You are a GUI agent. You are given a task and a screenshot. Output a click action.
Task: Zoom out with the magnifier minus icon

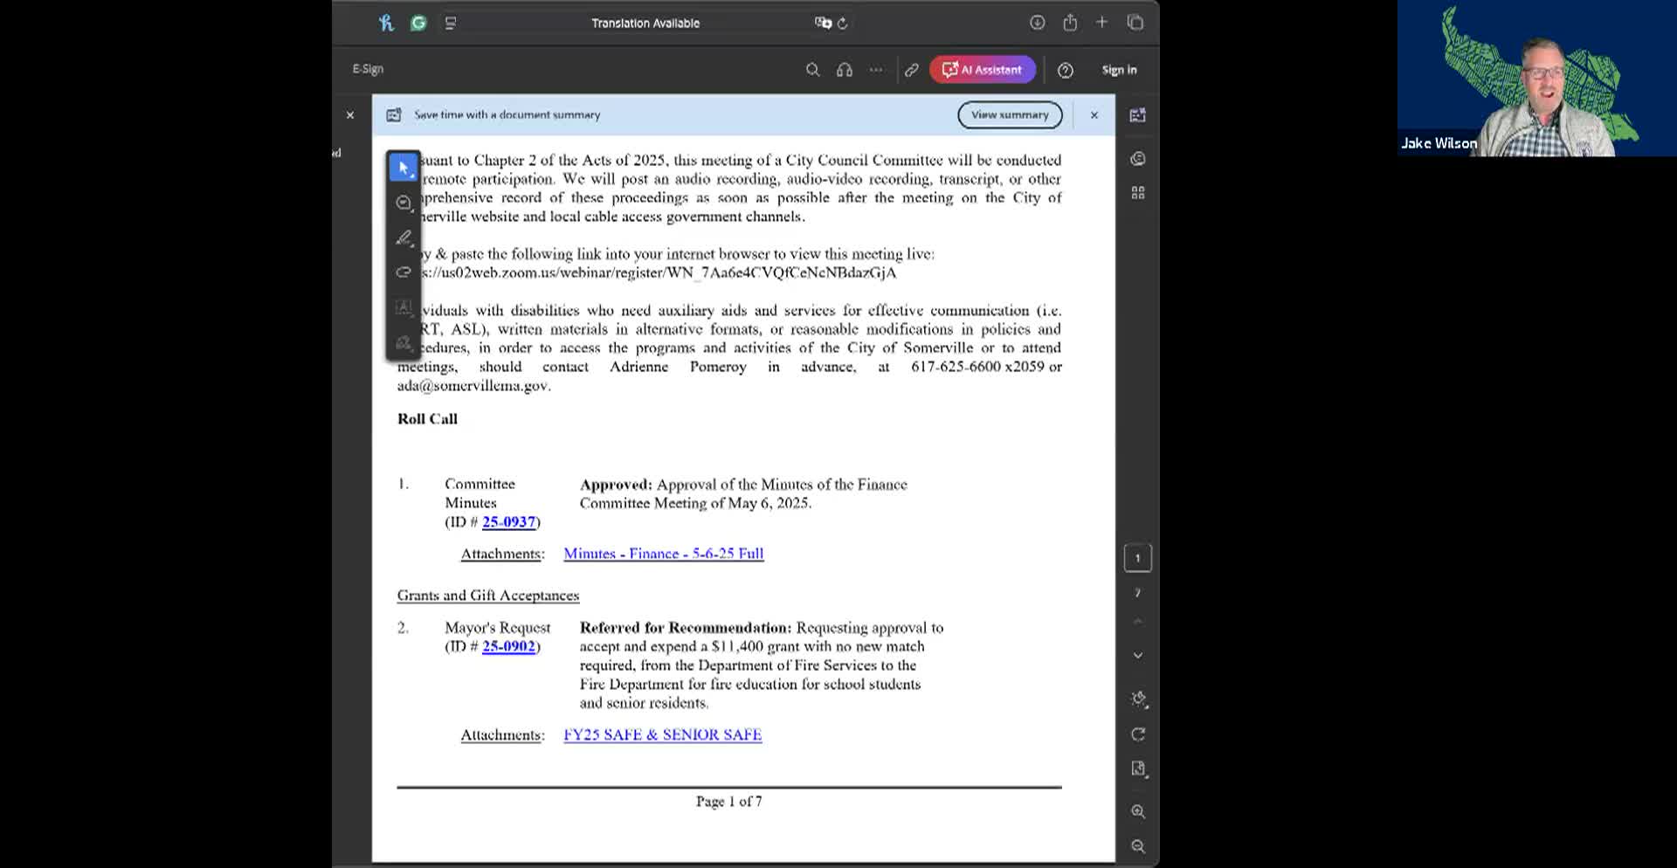pyautogui.click(x=1138, y=847)
